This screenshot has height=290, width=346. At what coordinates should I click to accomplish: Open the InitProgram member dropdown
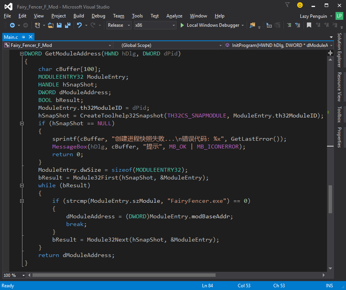(279, 45)
